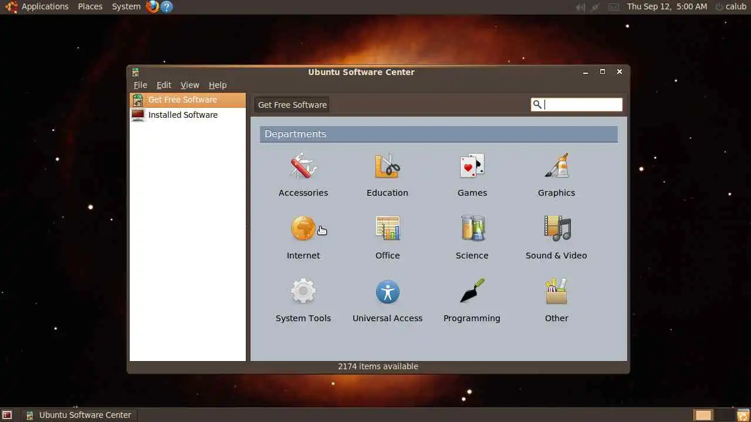The width and height of the screenshot is (751, 422).
Task: Close the Ubuntu Software Center window
Action: (619, 72)
